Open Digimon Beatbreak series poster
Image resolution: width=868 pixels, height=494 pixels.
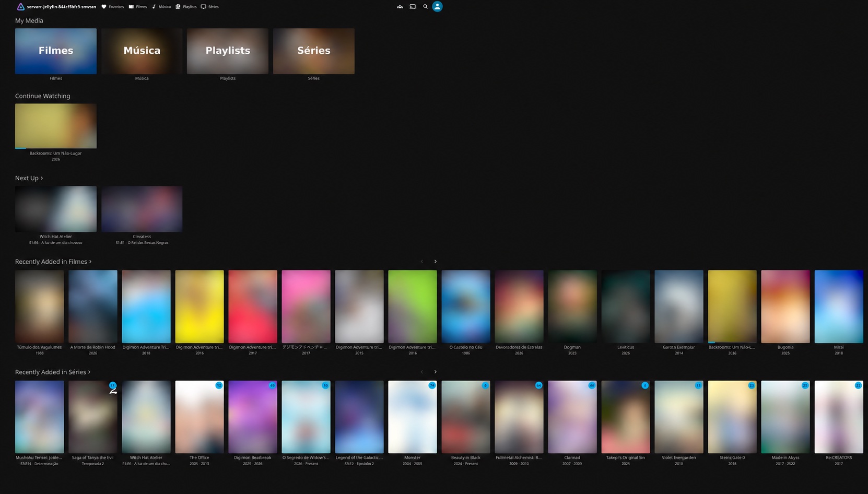pyautogui.click(x=253, y=417)
